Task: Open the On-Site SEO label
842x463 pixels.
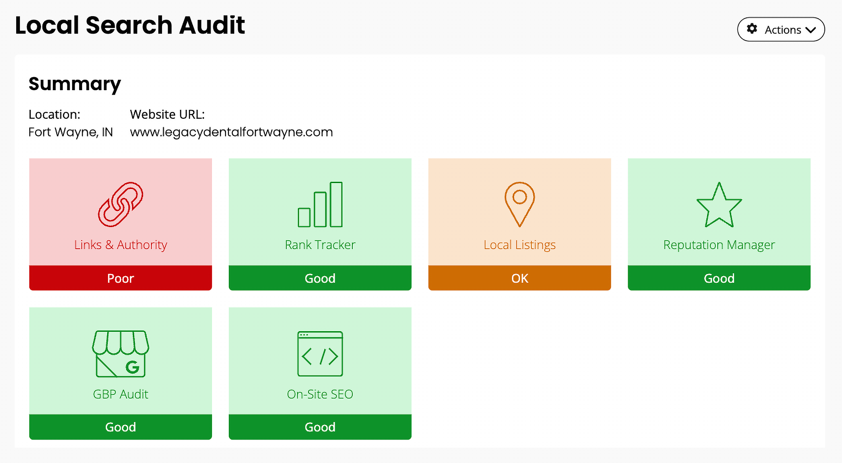Action: click(320, 394)
